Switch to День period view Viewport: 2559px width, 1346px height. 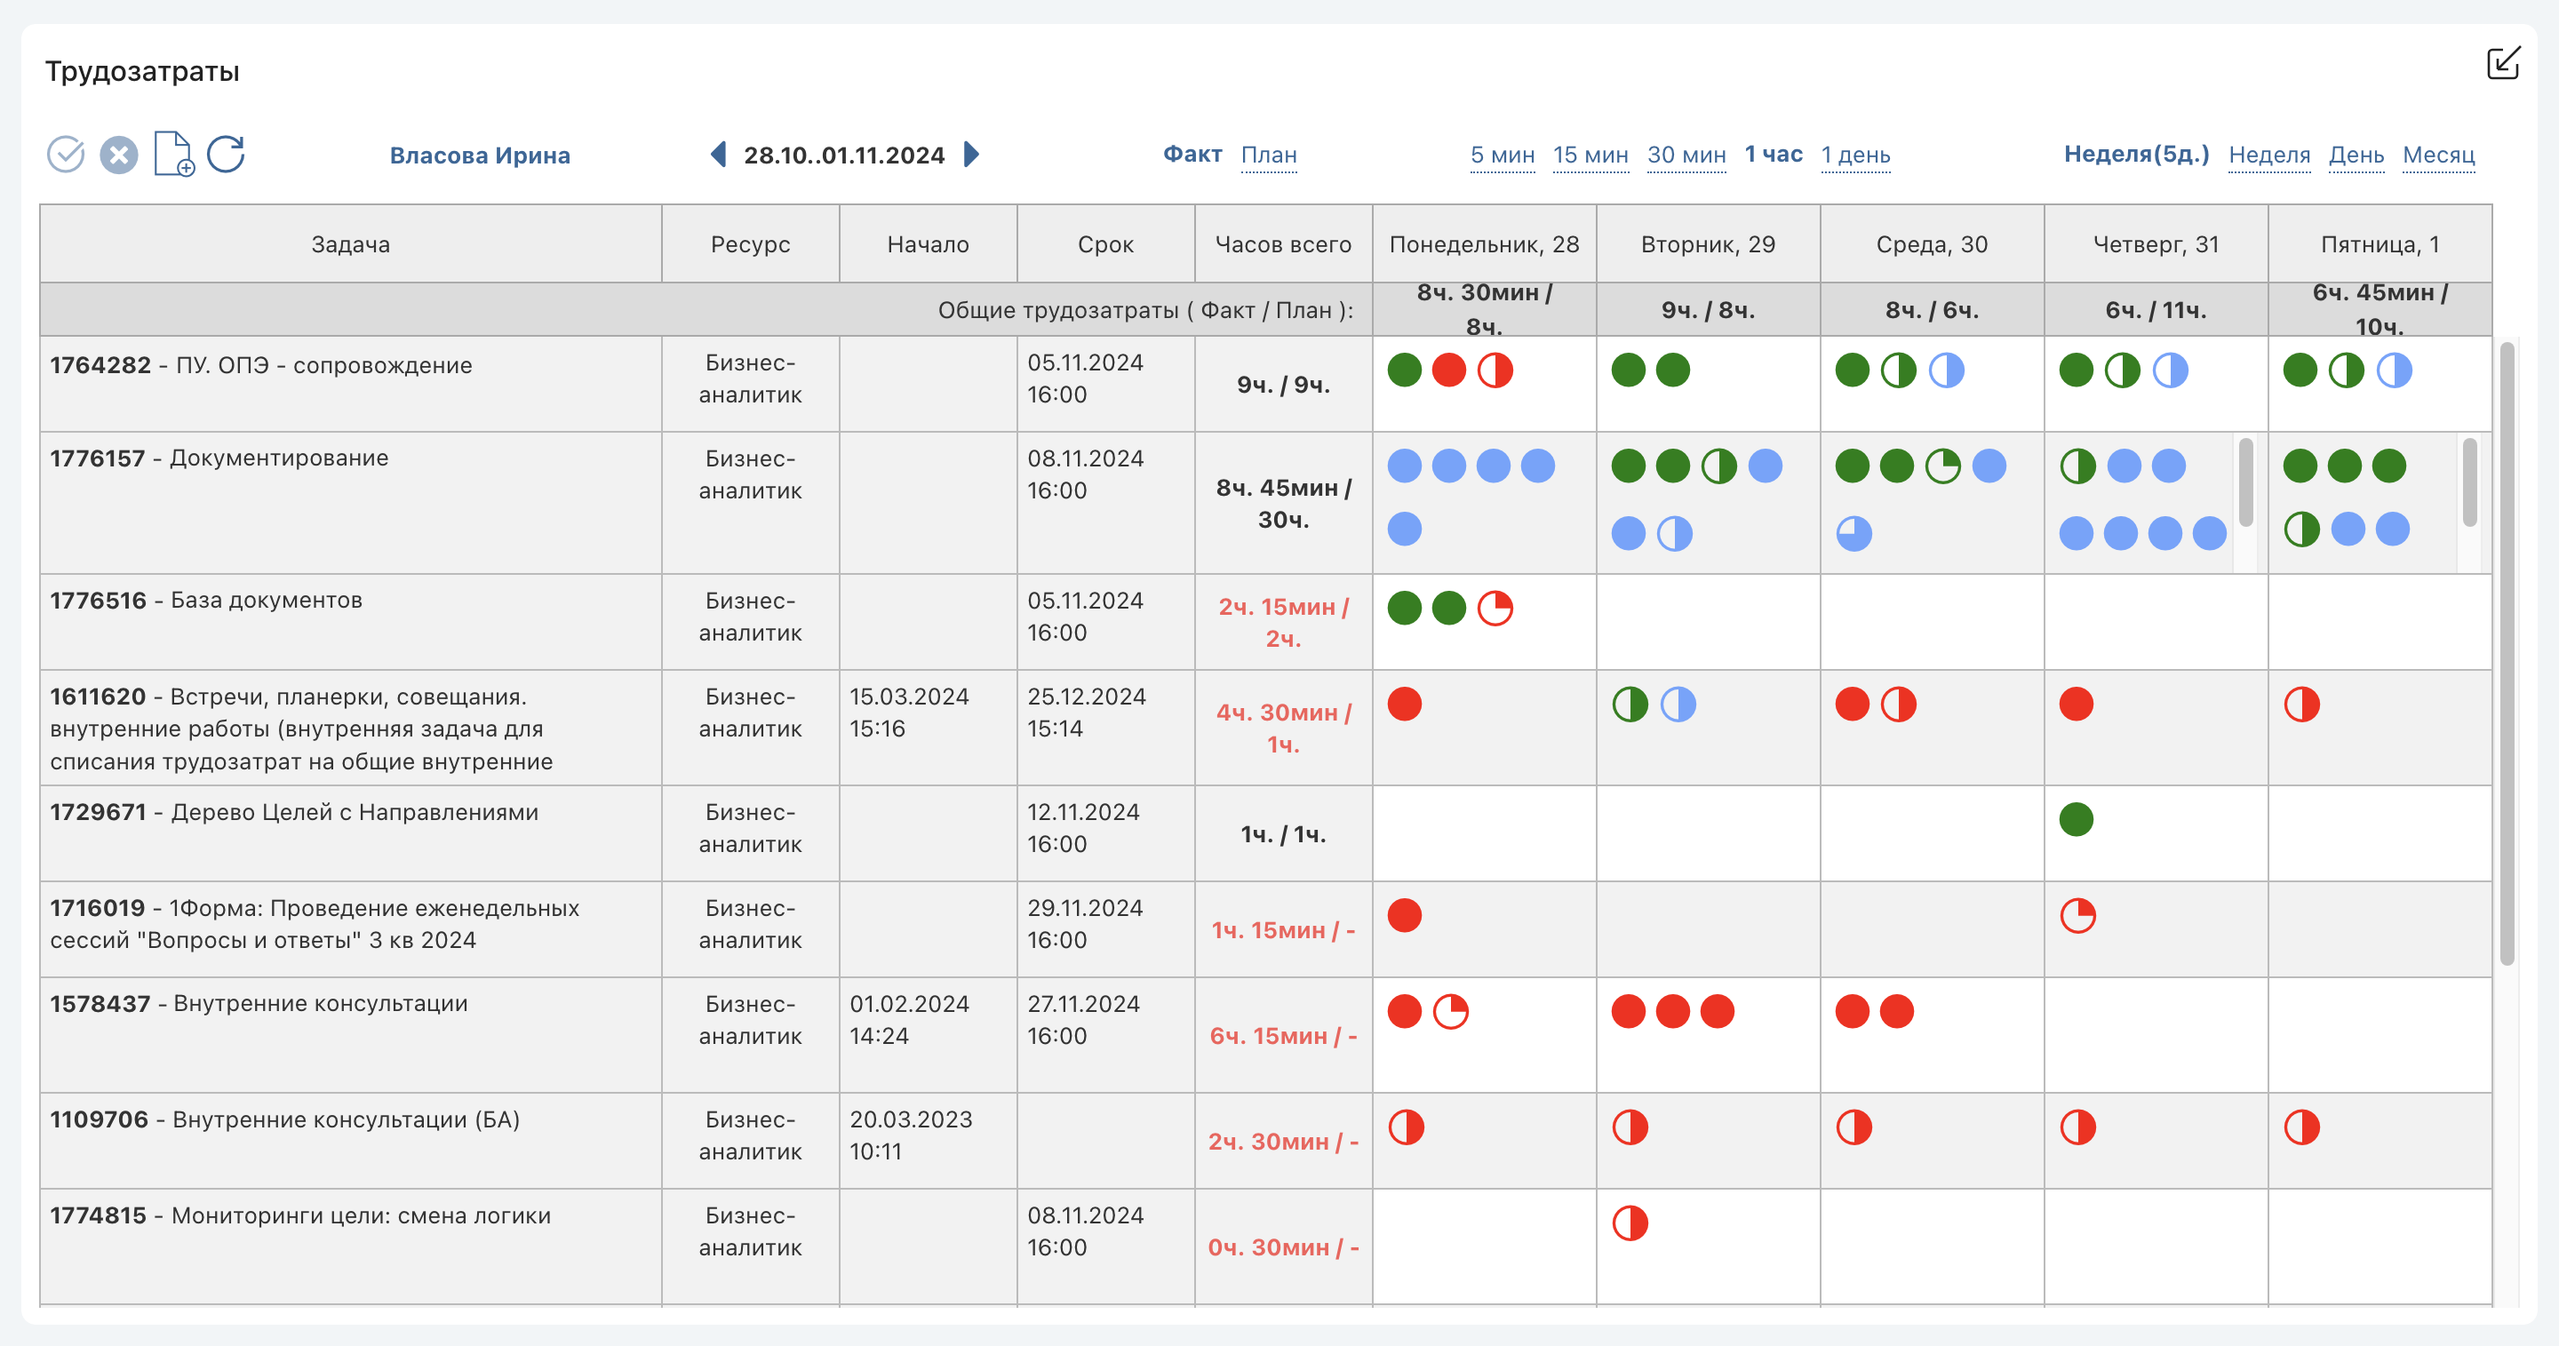tap(2356, 155)
